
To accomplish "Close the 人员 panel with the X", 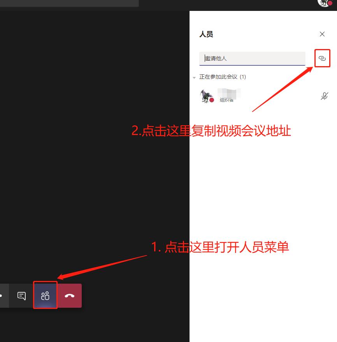I will (x=322, y=34).
